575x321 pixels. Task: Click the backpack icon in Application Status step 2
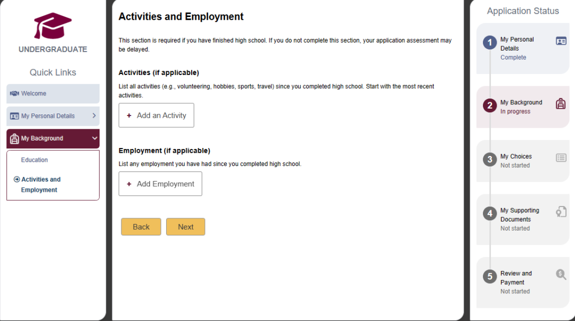[x=560, y=104]
